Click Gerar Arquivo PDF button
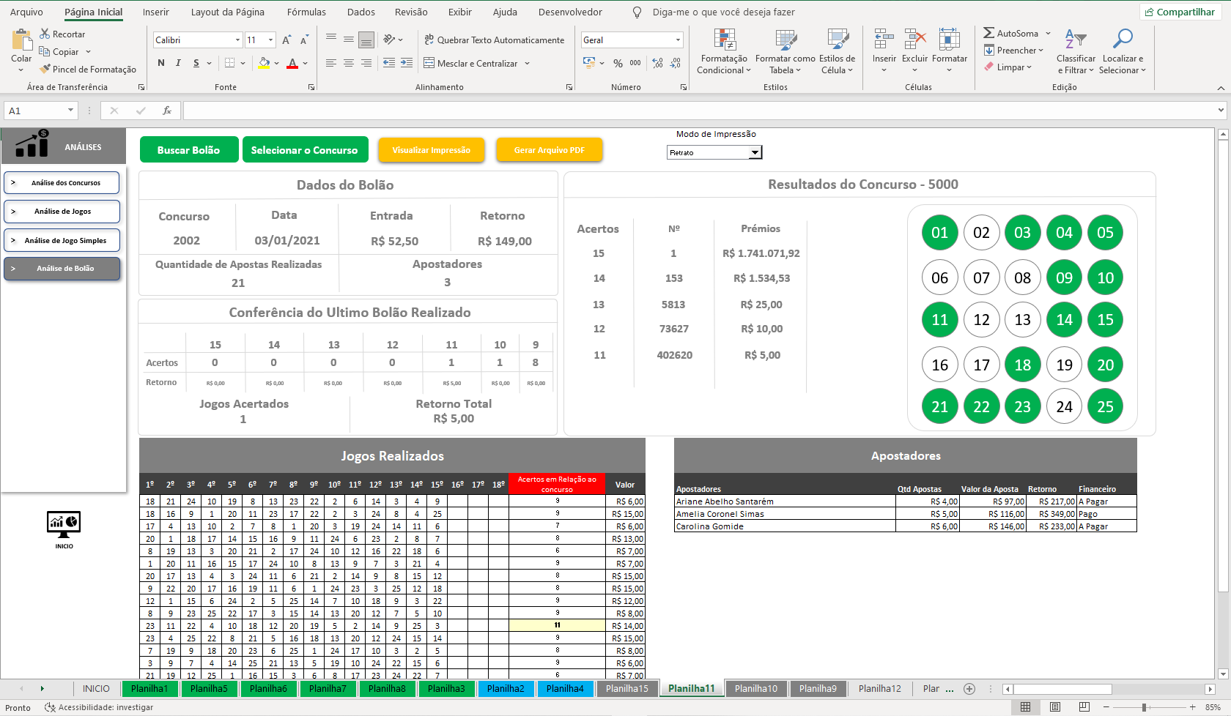Viewport: 1231px width, 716px height. pyautogui.click(x=550, y=149)
